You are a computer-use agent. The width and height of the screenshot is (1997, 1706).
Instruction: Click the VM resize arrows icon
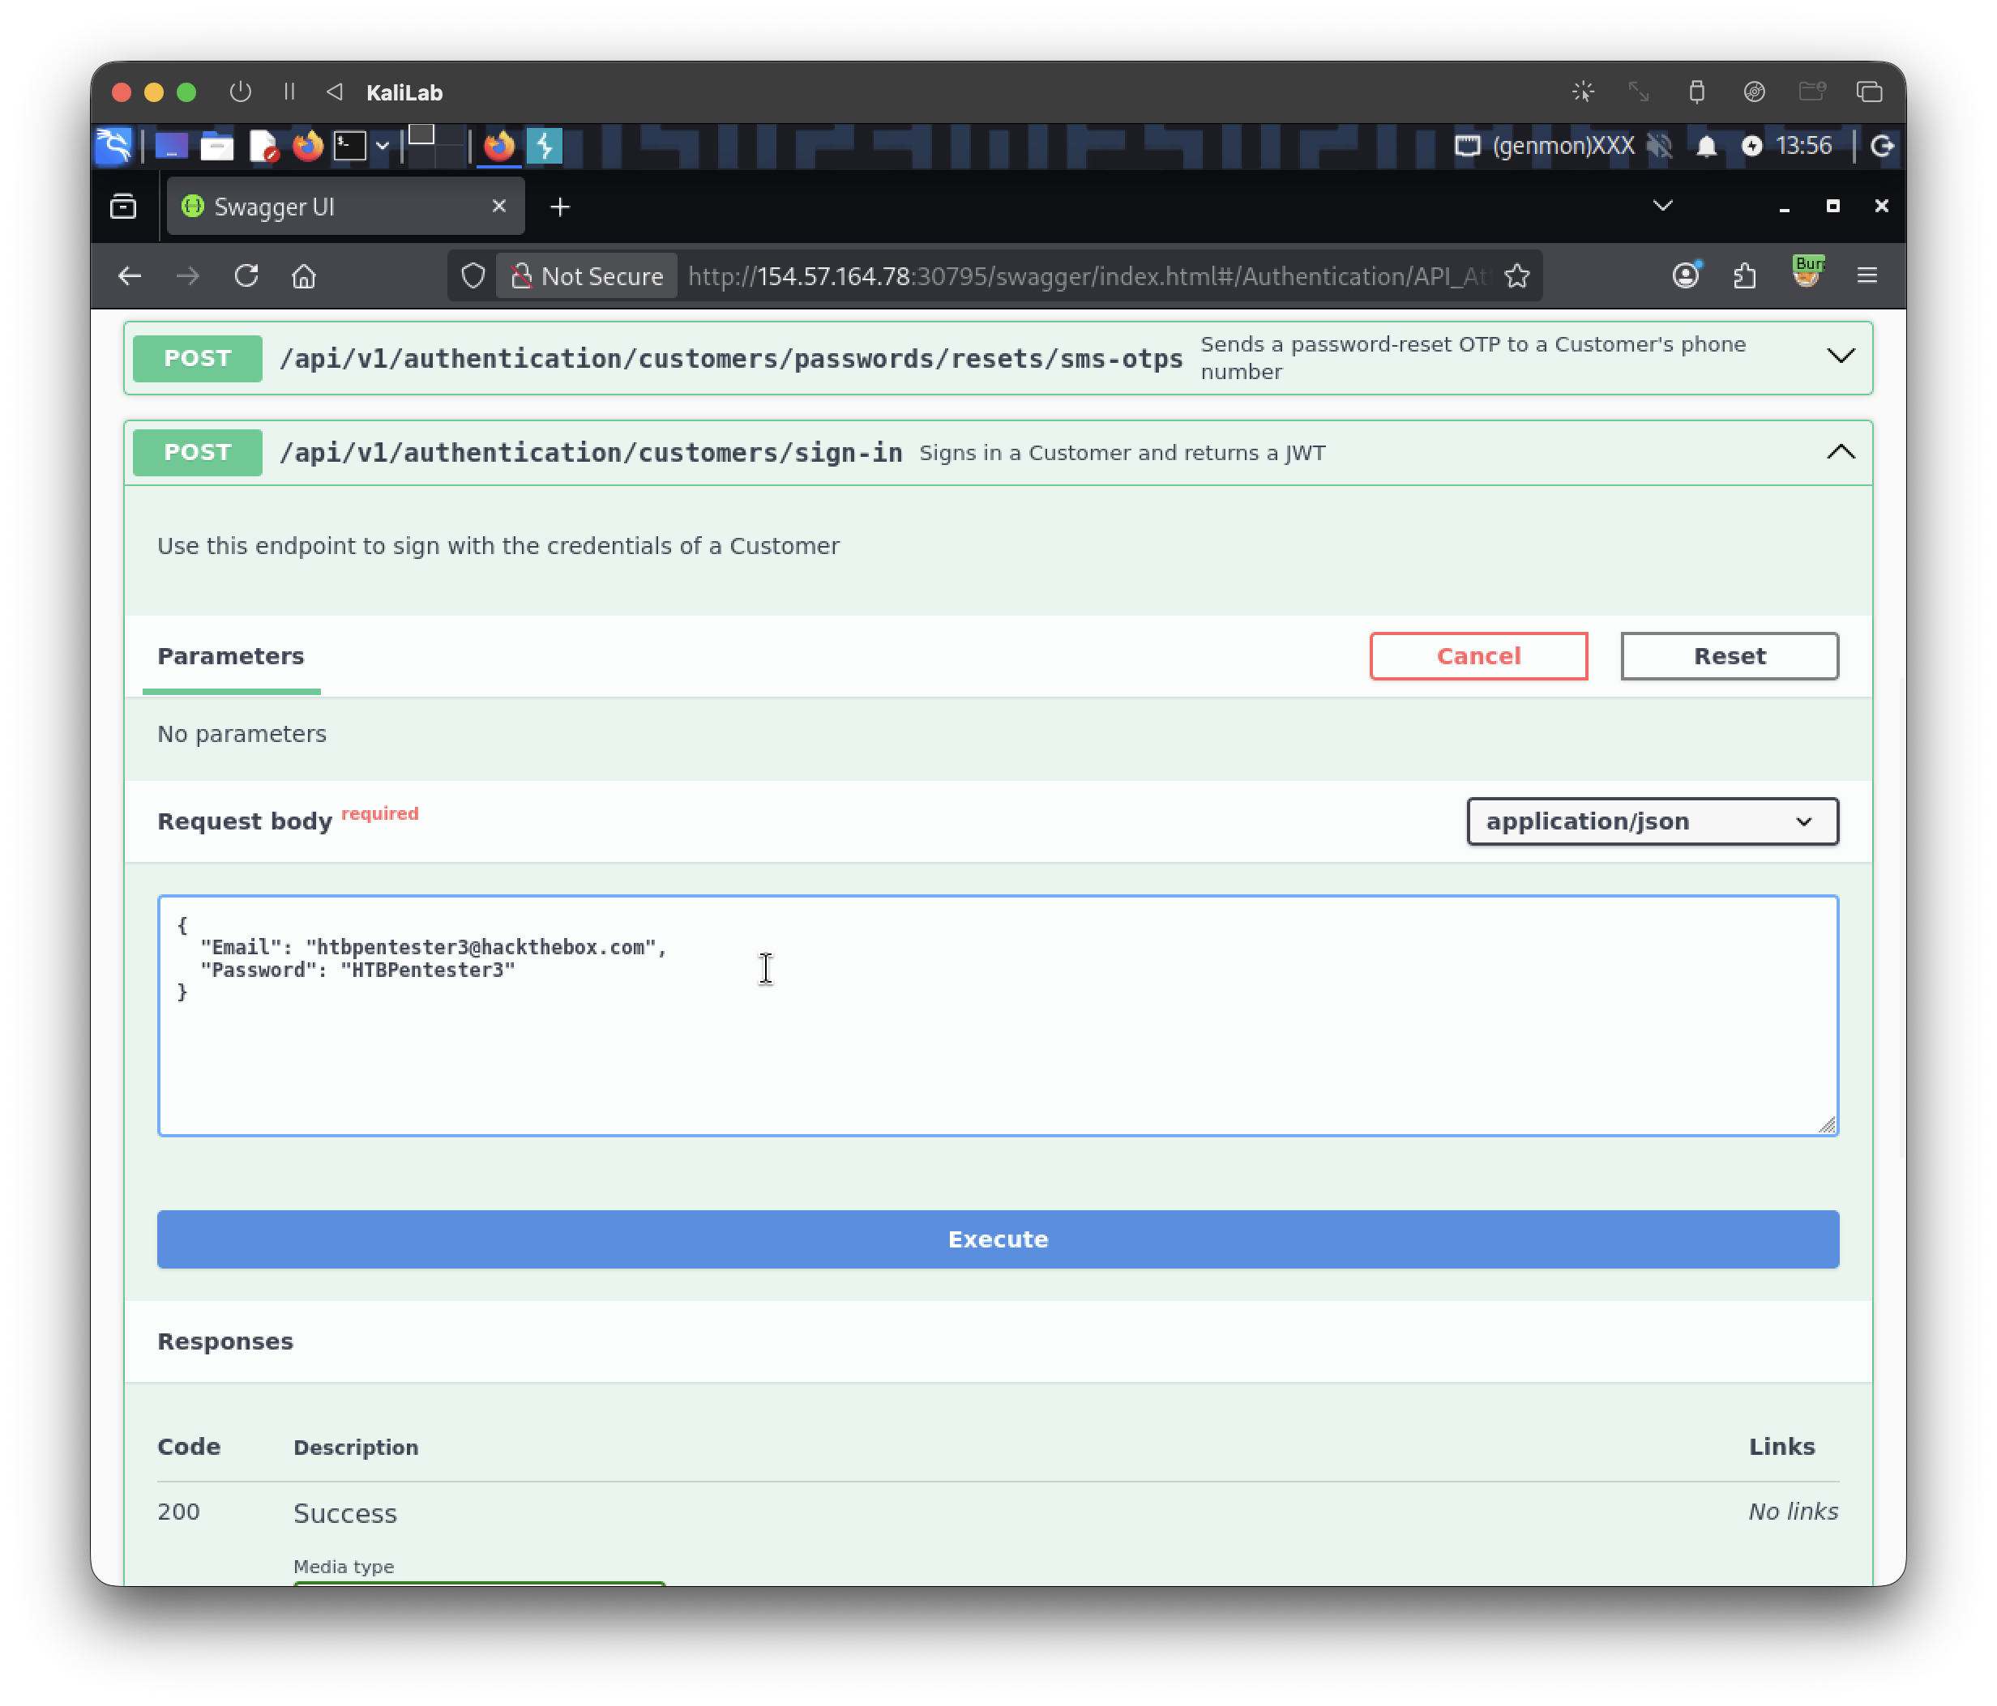pos(1640,92)
